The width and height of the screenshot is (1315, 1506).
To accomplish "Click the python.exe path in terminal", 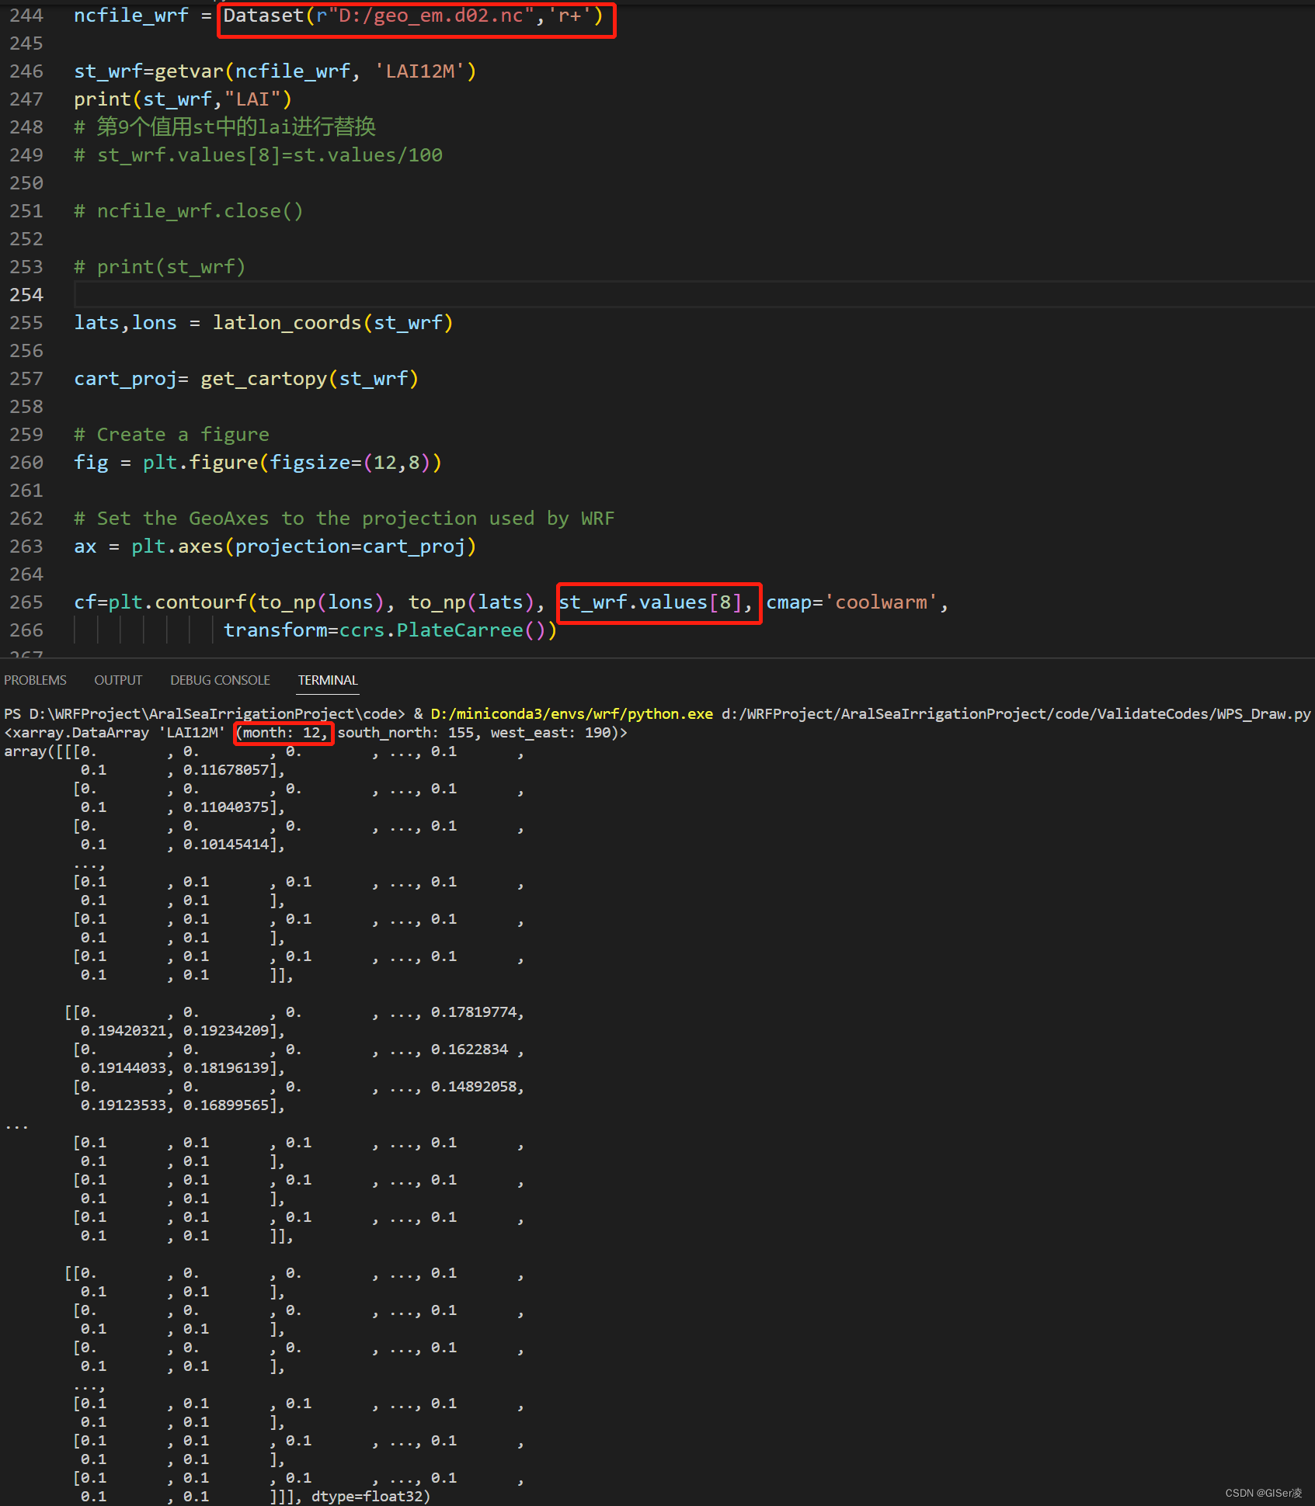I will pos(572,713).
